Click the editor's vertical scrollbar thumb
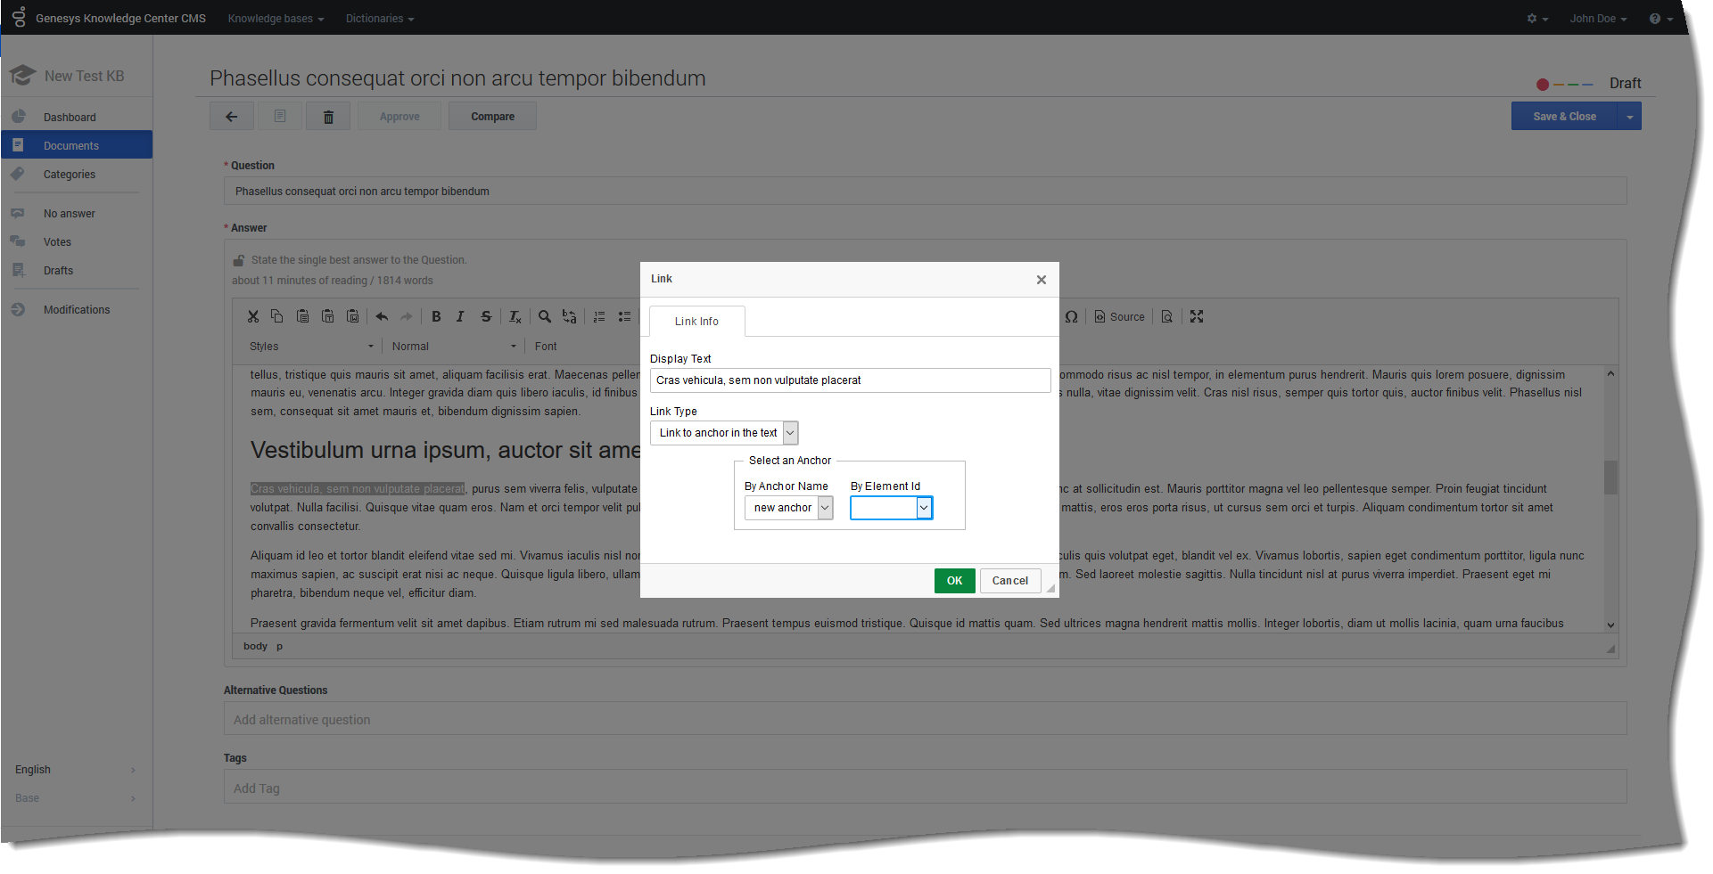 1610,477
